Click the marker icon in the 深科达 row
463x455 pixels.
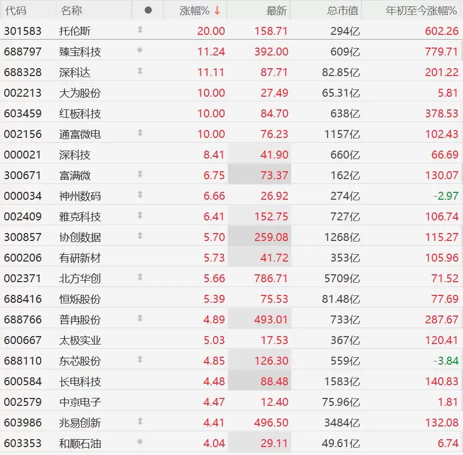pyautogui.click(x=140, y=71)
